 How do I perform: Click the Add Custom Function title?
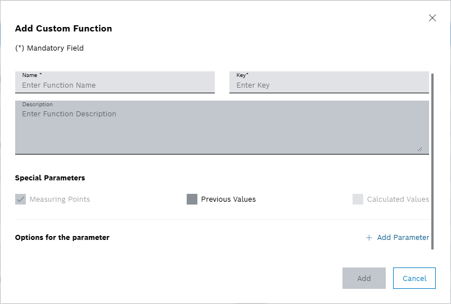[63, 29]
